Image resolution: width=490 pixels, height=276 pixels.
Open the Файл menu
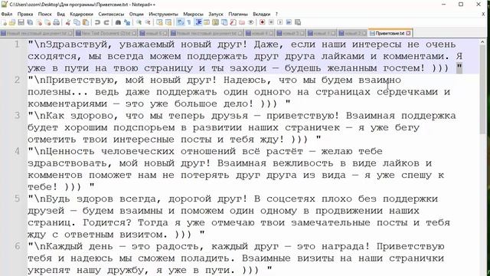point(7,14)
